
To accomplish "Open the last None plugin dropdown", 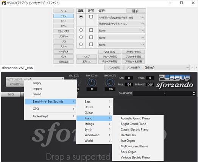I will click(122, 45).
